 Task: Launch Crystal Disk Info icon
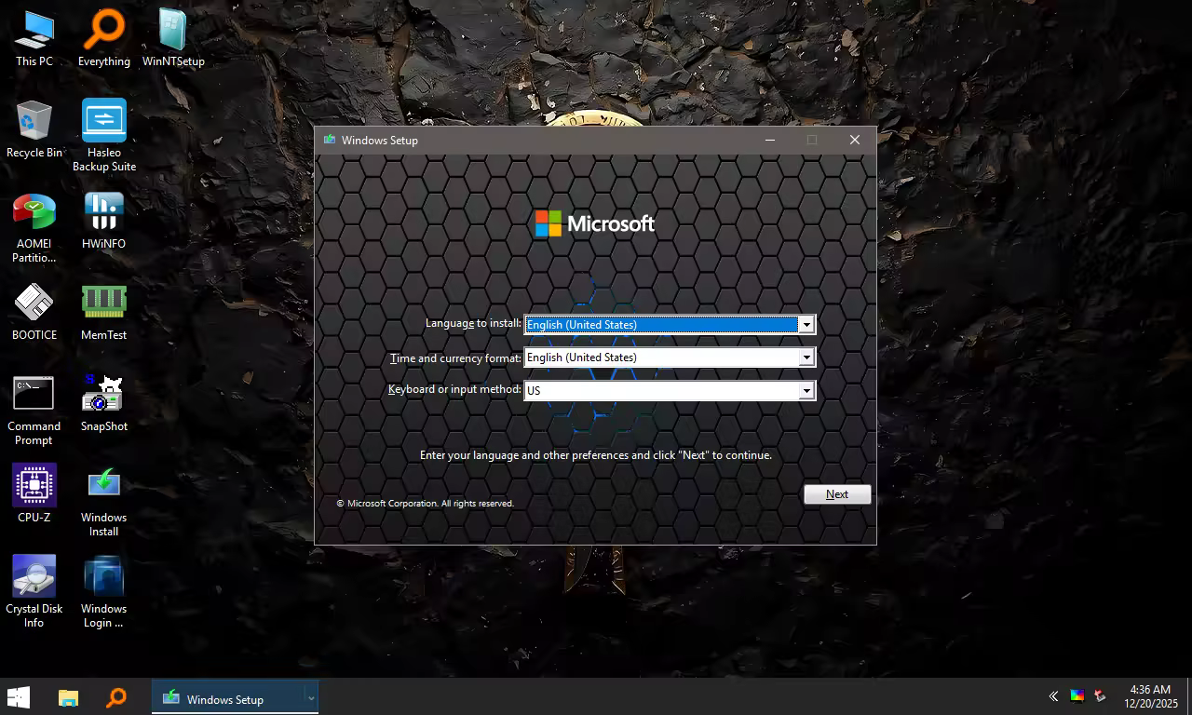click(x=34, y=576)
